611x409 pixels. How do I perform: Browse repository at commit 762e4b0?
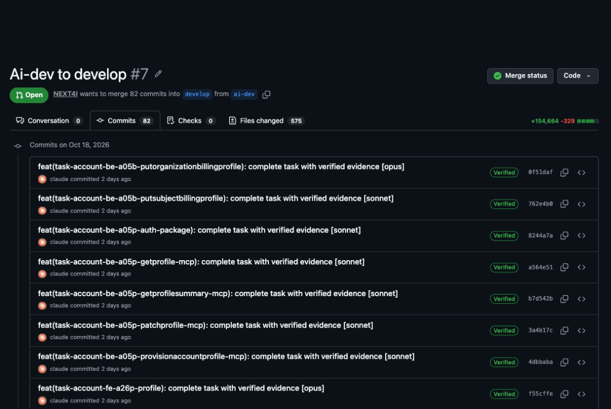(x=582, y=204)
